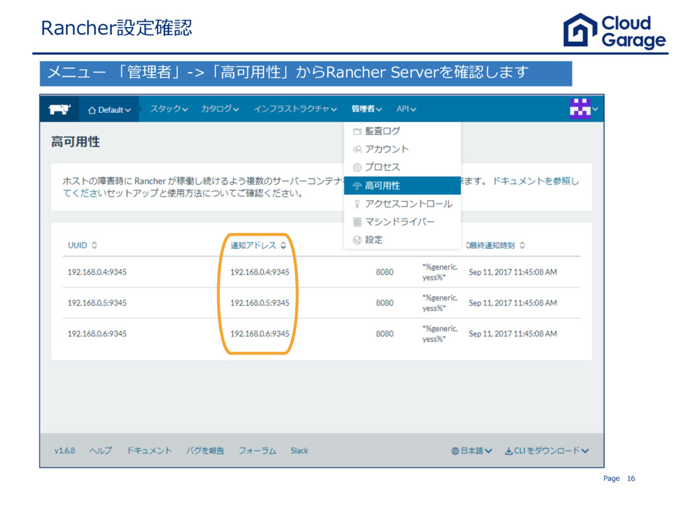This screenshot has width=676, height=507.
Task: Select アクセスコントロール from the admin menu
Action: [402, 204]
